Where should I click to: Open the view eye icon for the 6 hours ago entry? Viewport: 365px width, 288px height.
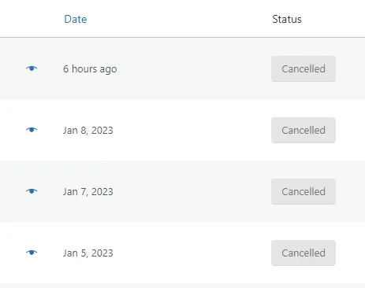click(32, 68)
